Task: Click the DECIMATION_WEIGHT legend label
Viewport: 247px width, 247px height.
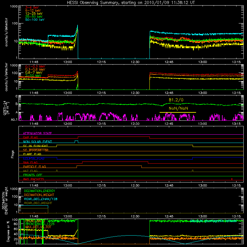Action: pyautogui.click(x=39, y=195)
